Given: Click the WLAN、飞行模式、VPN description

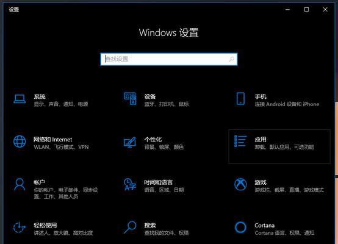Looking at the screenshot, I should pos(61,147).
